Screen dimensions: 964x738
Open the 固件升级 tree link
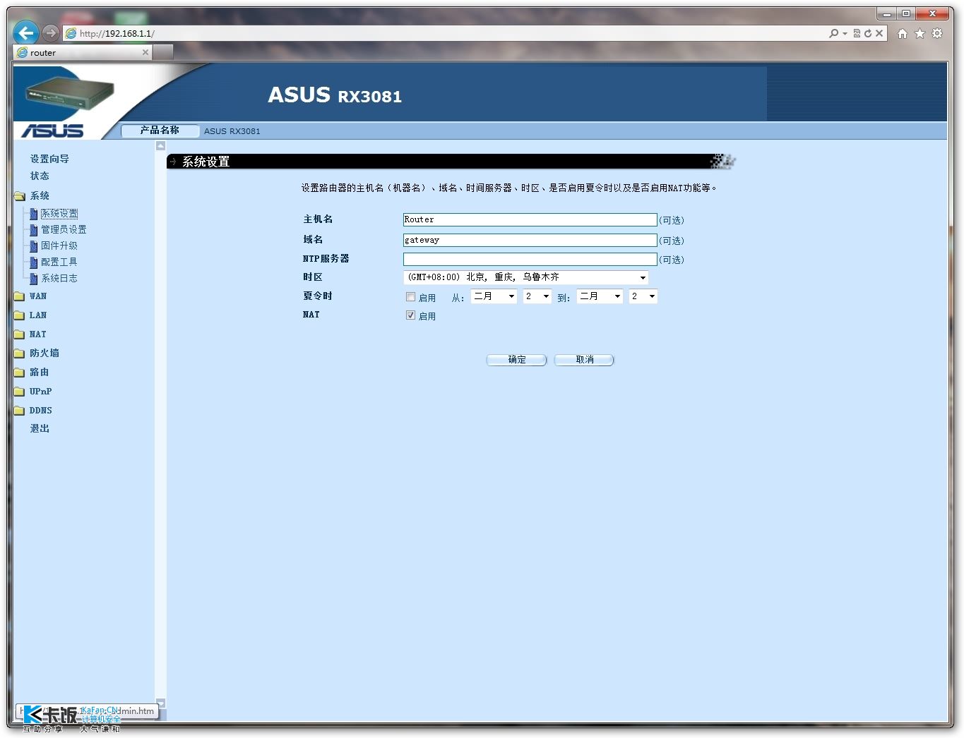(59, 246)
